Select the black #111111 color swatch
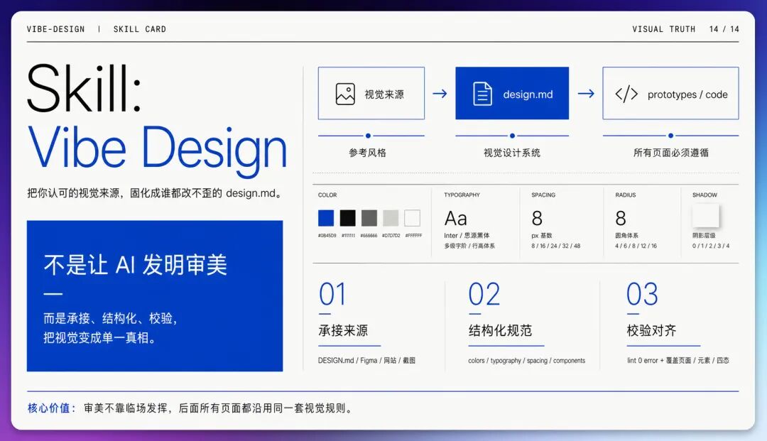This screenshot has height=441, width=767. click(x=348, y=218)
